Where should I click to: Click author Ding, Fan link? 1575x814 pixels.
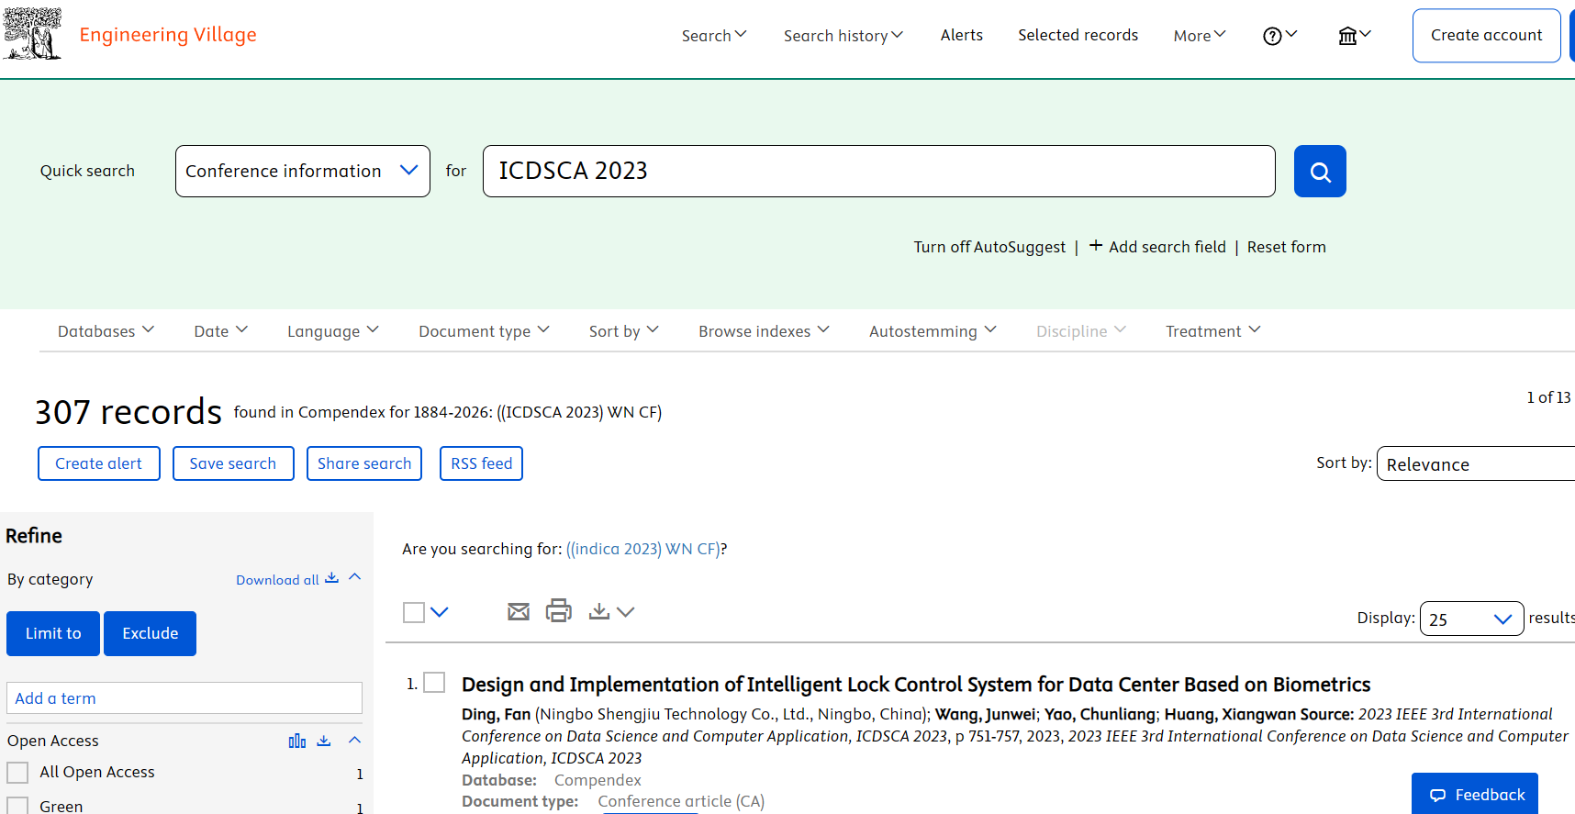(x=496, y=714)
